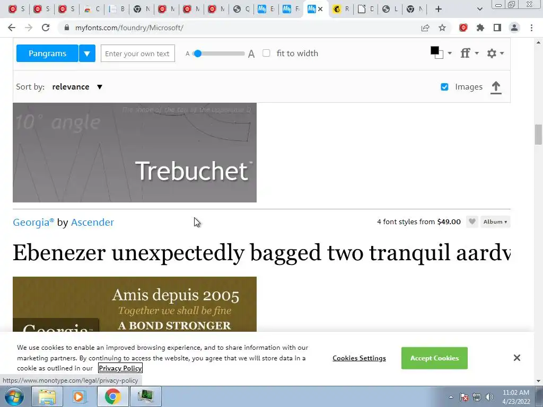The image size is (543, 407).
Task: Switch to the blank page tab D
Action: [366, 9]
